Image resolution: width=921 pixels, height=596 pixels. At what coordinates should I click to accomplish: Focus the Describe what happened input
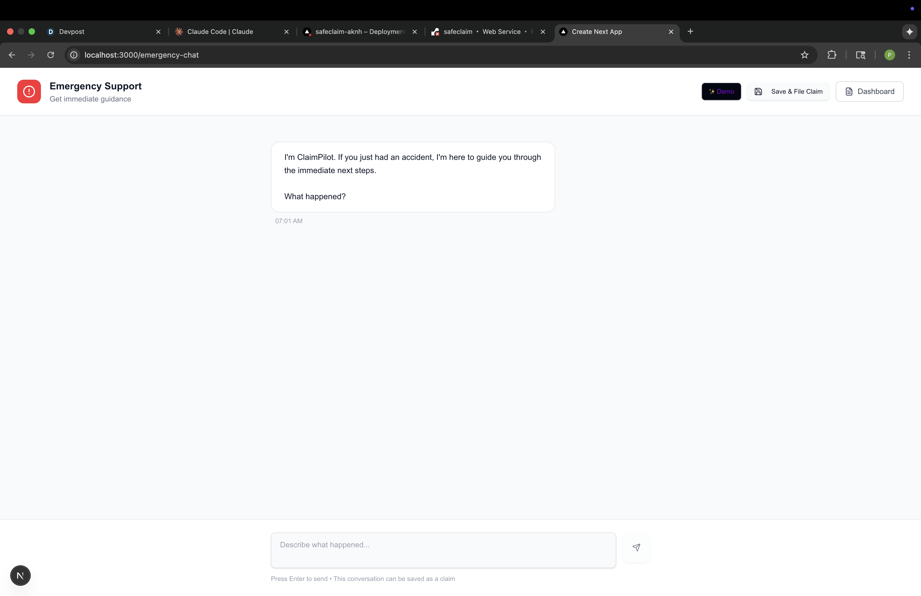(443, 550)
